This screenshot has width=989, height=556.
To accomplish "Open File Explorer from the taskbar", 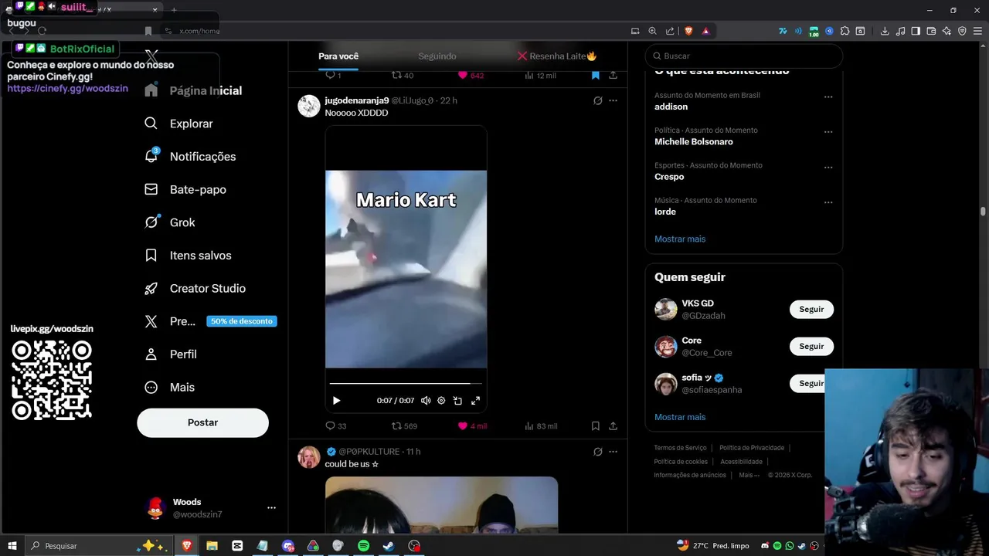I will [212, 546].
